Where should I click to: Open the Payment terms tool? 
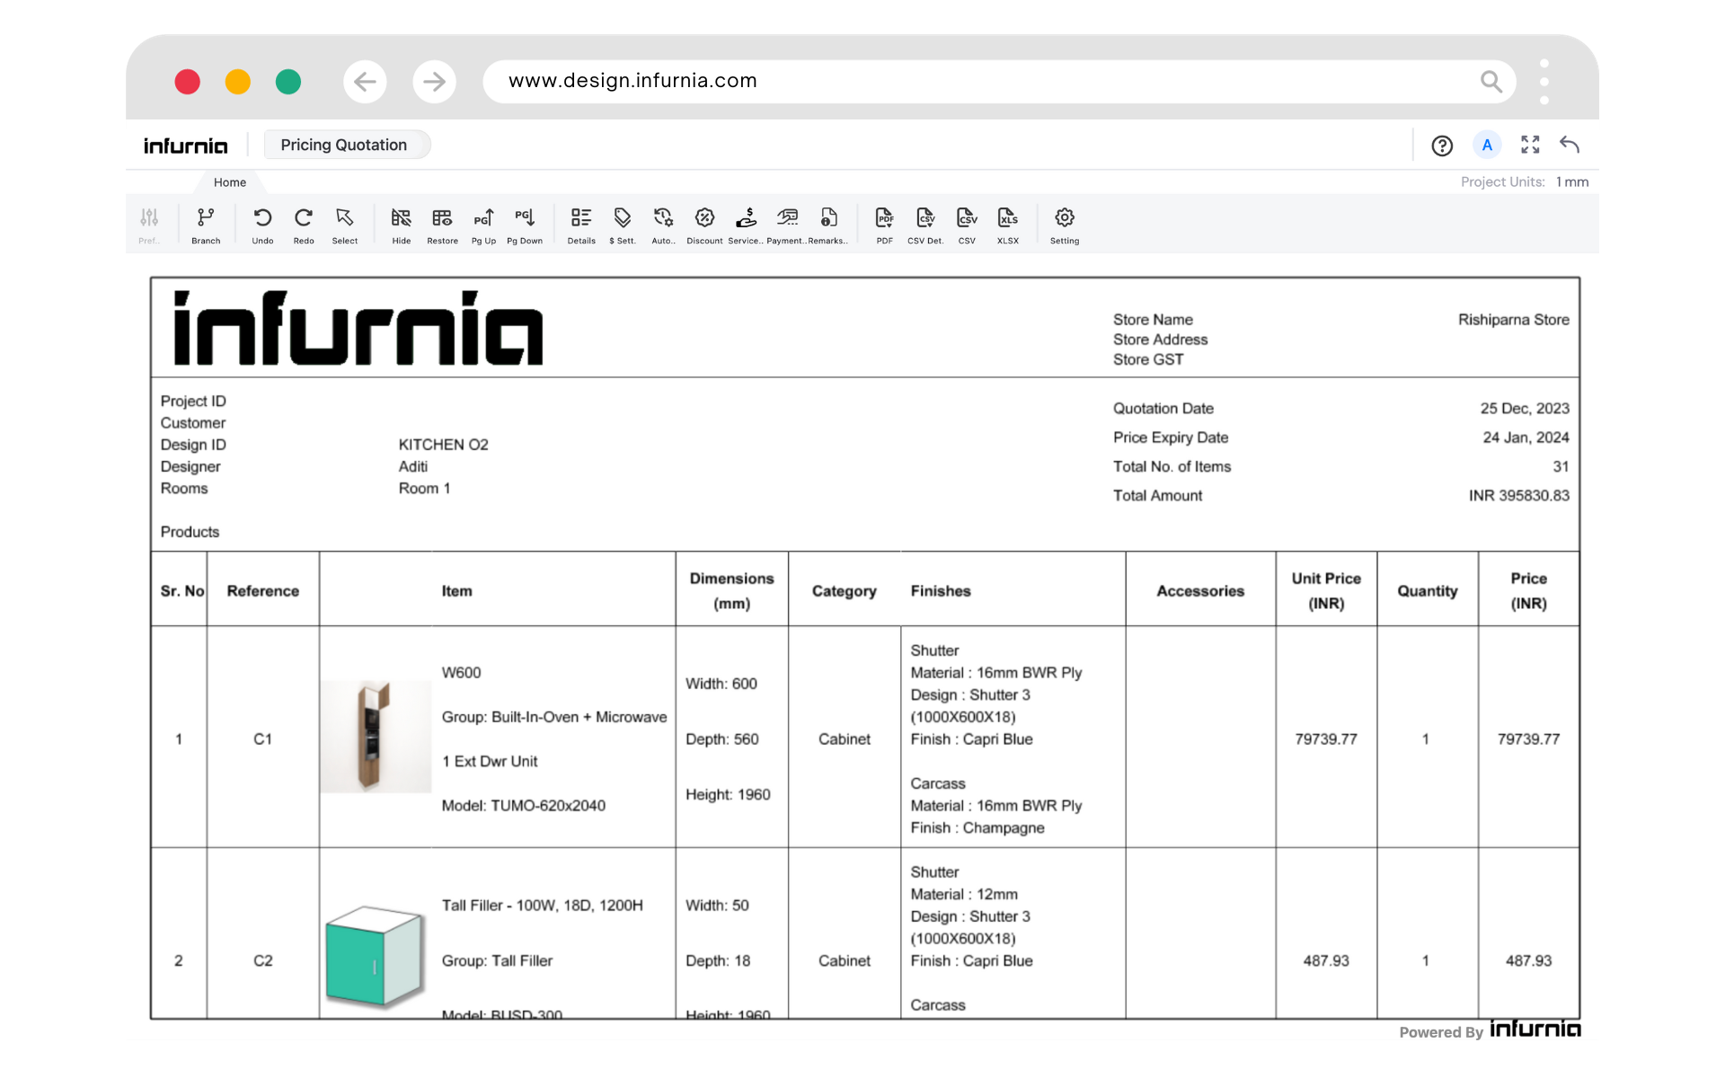coord(787,225)
